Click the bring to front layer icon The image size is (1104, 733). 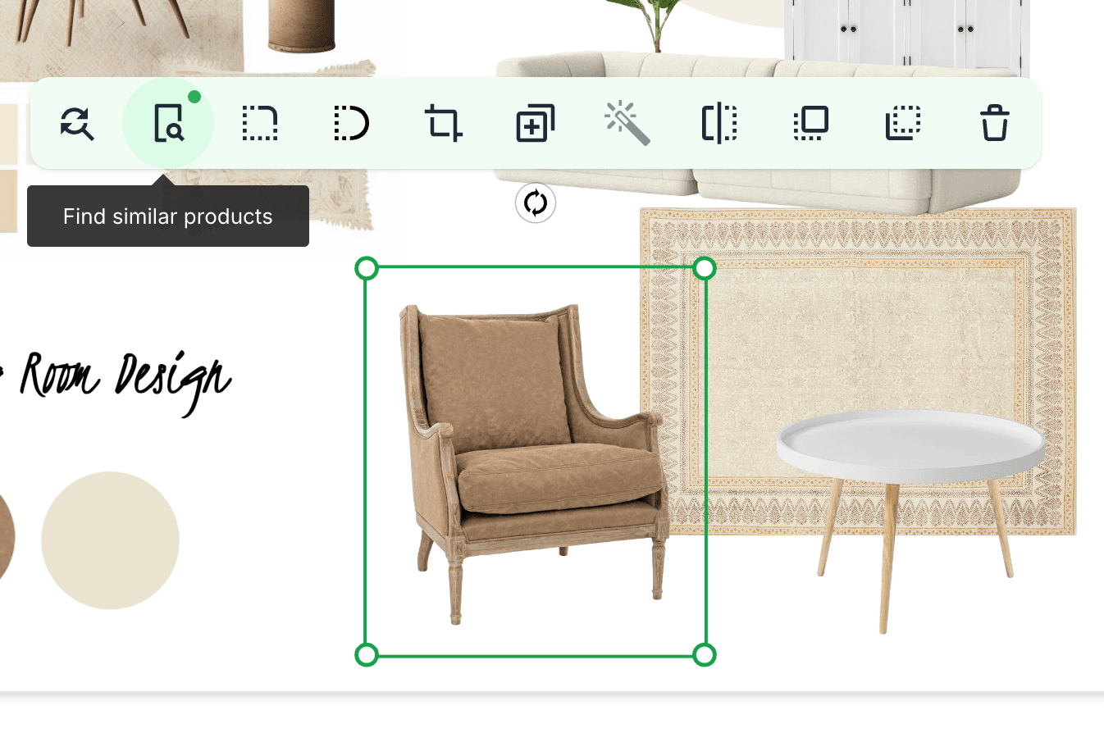(x=811, y=124)
